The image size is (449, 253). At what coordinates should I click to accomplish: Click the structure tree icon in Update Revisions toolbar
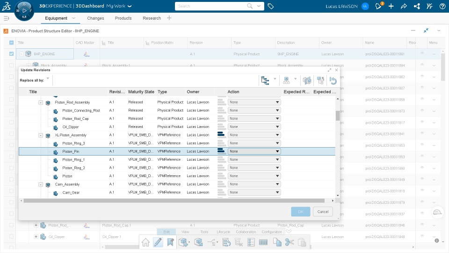coord(265,81)
